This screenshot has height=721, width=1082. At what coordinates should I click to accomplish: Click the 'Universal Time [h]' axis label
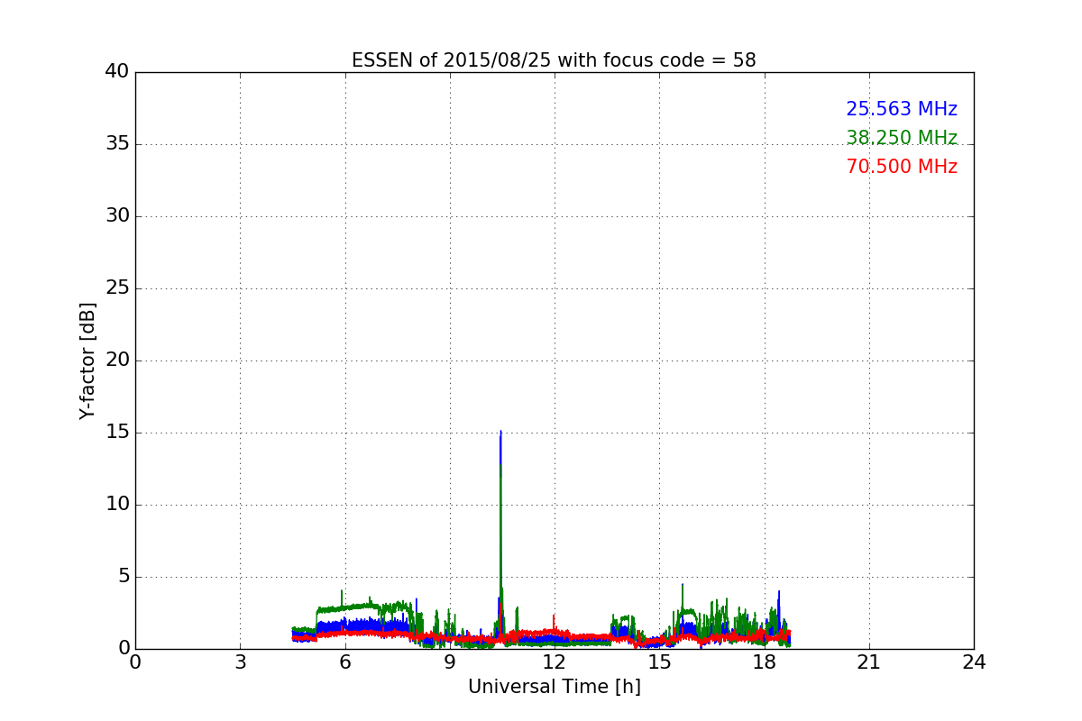(x=554, y=687)
